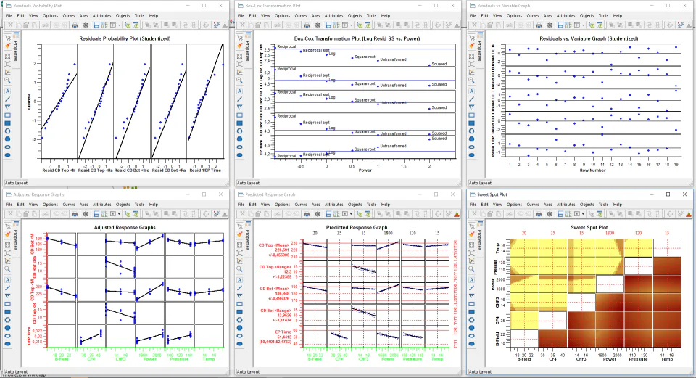696x378 pixels.
Task: Save the Box-Cox Transformation Plot
Action: (x=328, y=25)
